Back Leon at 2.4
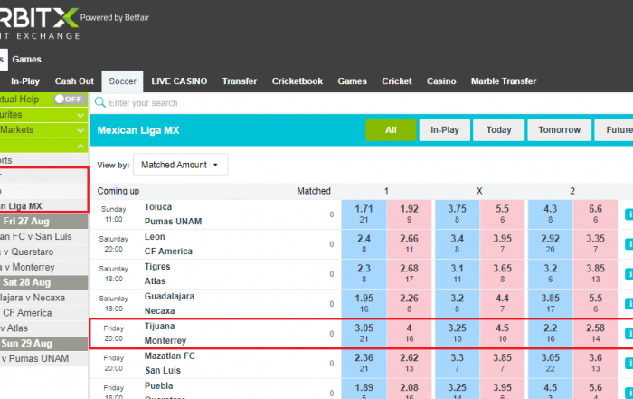633x399 pixels. click(364, 244)
